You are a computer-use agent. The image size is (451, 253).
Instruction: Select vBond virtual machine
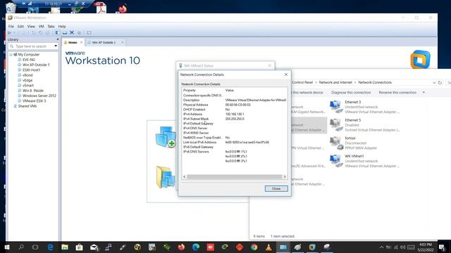click(27, 75)
